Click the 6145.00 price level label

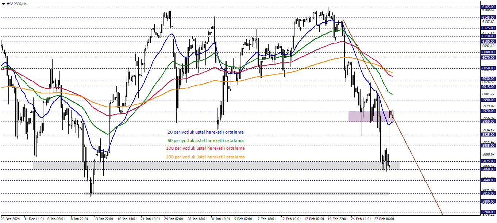488,17
